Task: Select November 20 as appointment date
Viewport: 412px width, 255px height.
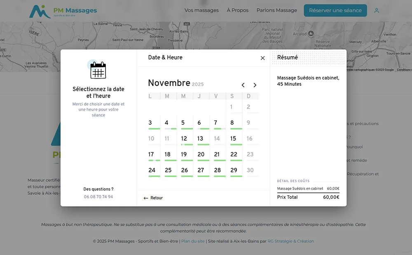Action: [201, 155]
